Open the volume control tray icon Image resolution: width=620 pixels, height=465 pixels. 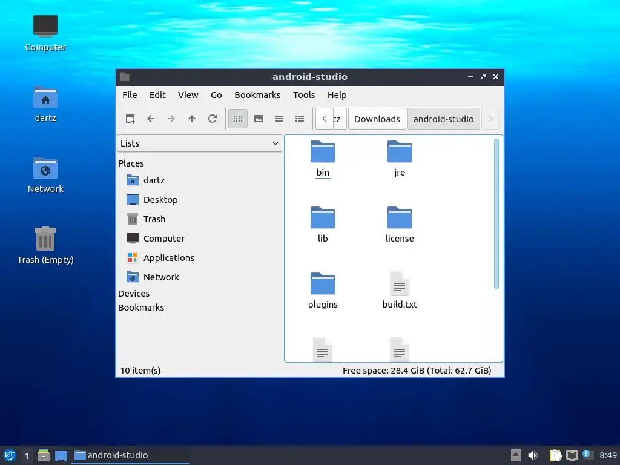click(533, 455)
